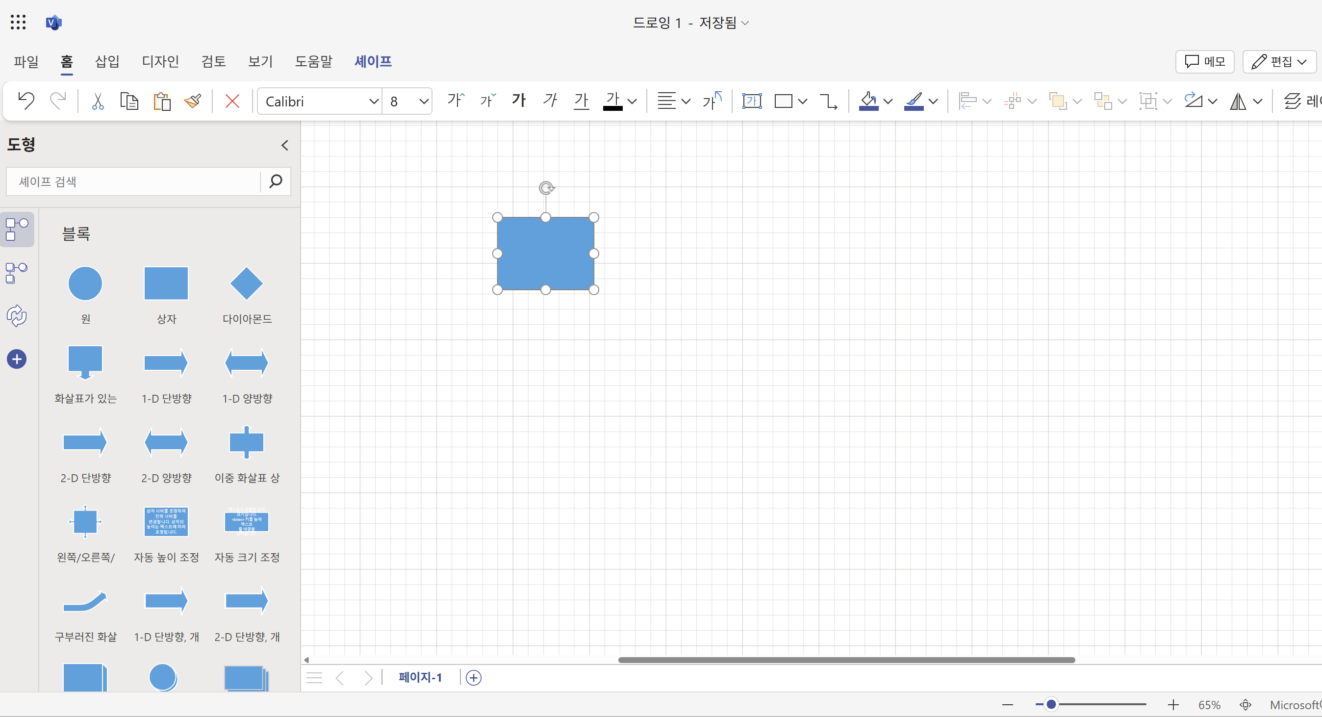The height and width of the screenshot is (717, 1322).
Task: Zoom in with plus button
Action: coord(1173,705)
